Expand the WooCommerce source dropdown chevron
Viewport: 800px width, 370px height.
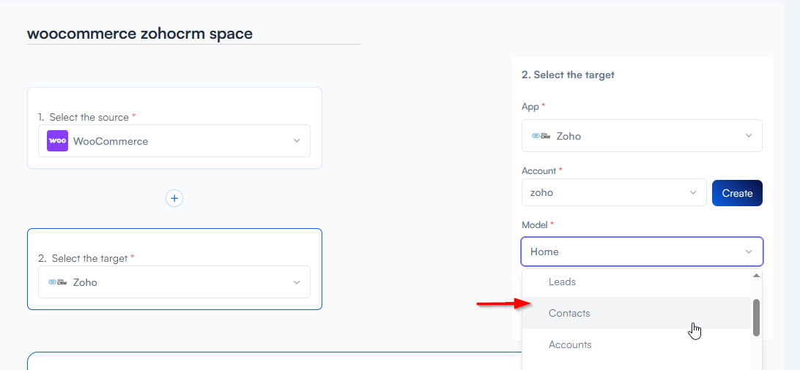pyautogui.click(x=297, y=141)
